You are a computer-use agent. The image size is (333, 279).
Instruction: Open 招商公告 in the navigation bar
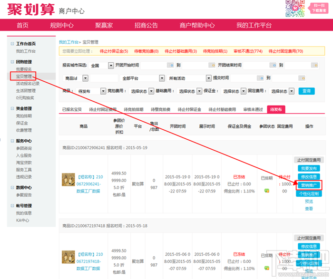[146, 25]
